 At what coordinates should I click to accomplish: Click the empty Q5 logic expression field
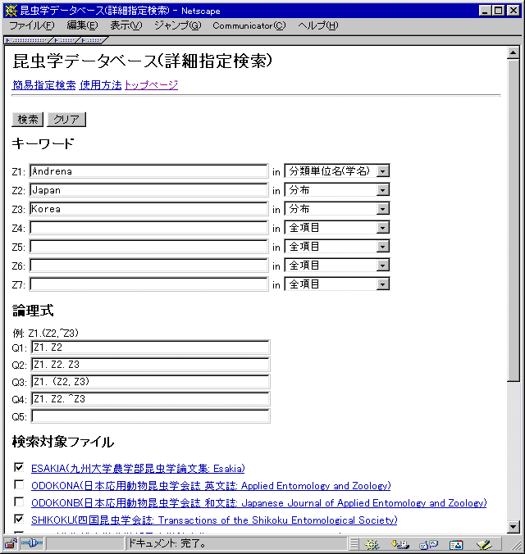(x=151, y=416)
